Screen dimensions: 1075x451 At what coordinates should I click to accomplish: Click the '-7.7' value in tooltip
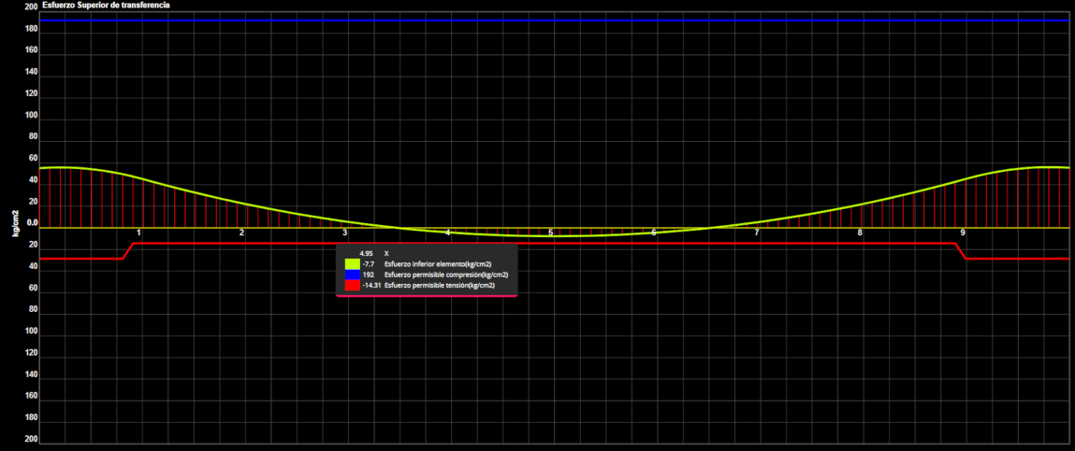(x=369, y=263)
